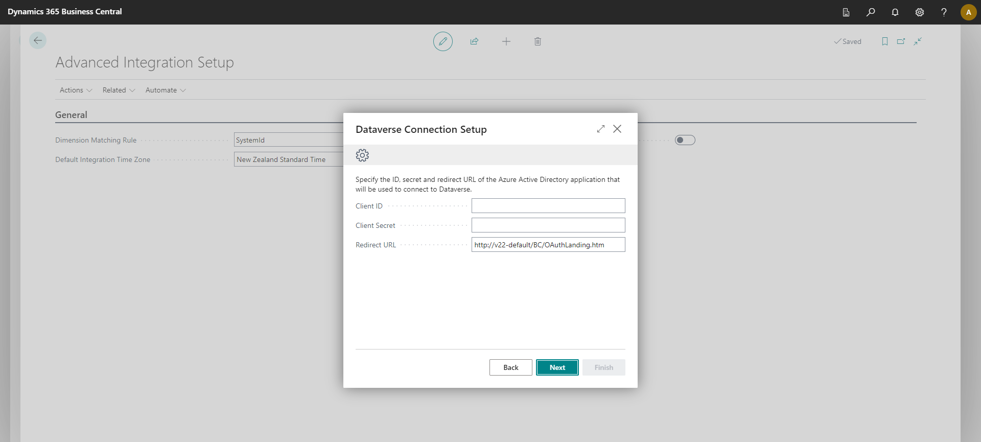
Task: Open the settings gear in top bar
Action: tap(920, 12)
